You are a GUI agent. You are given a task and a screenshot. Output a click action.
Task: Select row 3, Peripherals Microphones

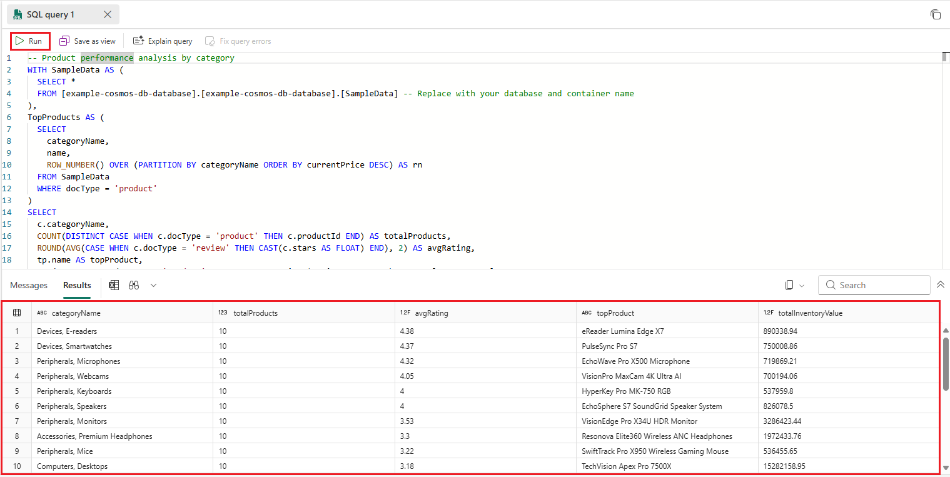pyautogui.click(x=78, y=361)
